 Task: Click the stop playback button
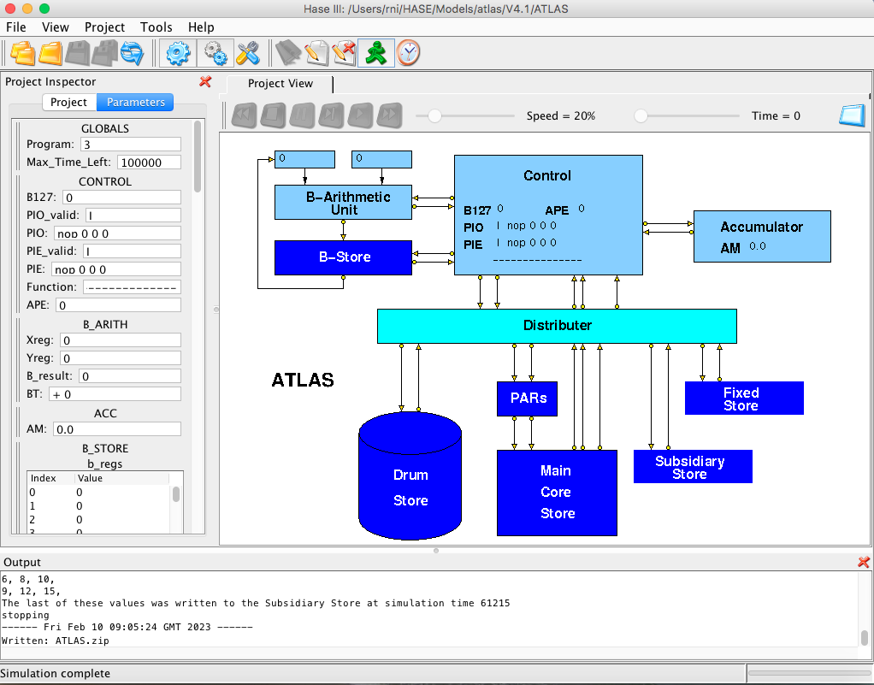(x=273, y=115)
